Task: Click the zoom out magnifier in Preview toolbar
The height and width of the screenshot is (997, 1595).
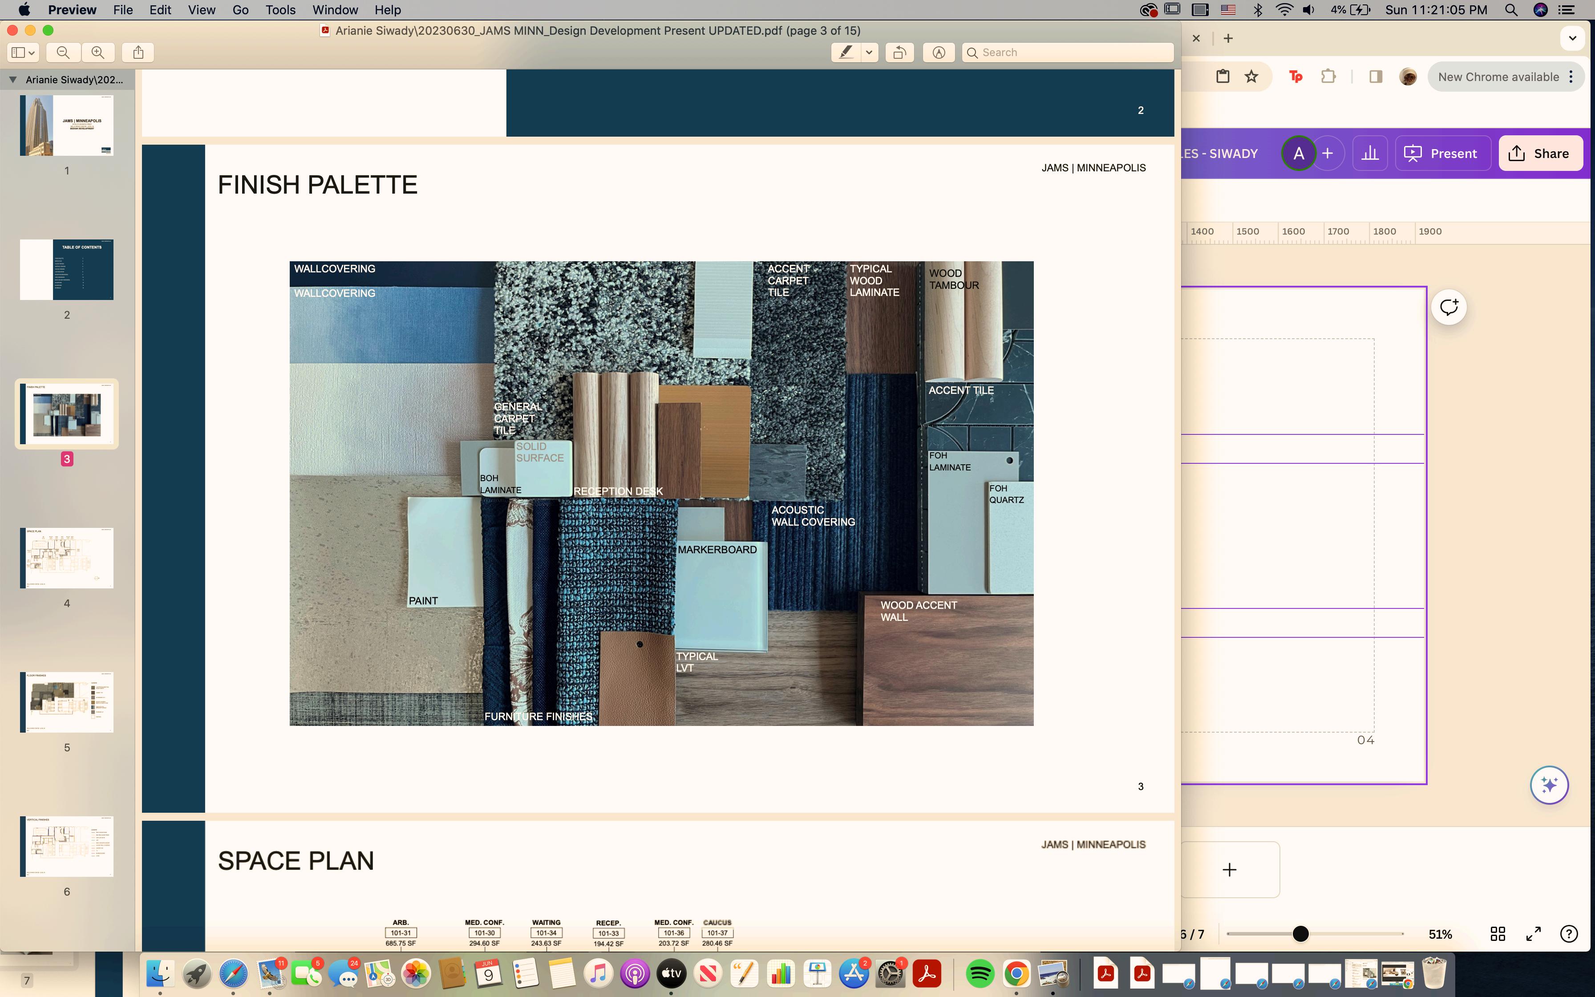Action: [63, 52]
